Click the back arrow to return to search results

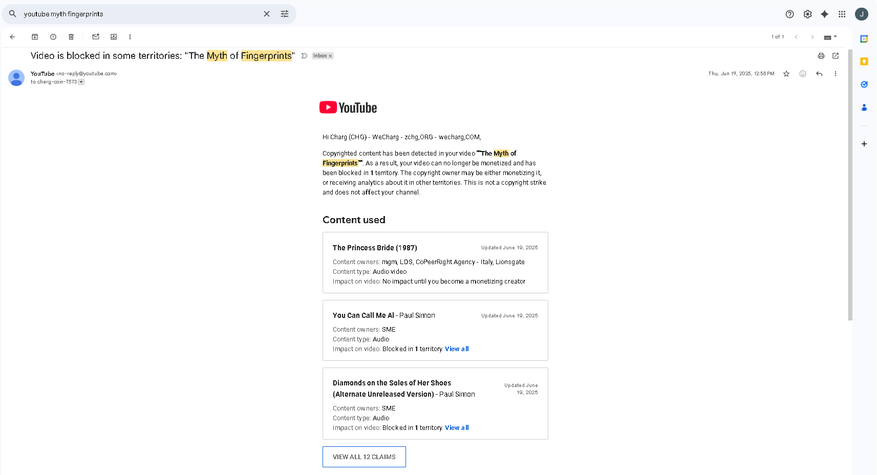(13, 37)
